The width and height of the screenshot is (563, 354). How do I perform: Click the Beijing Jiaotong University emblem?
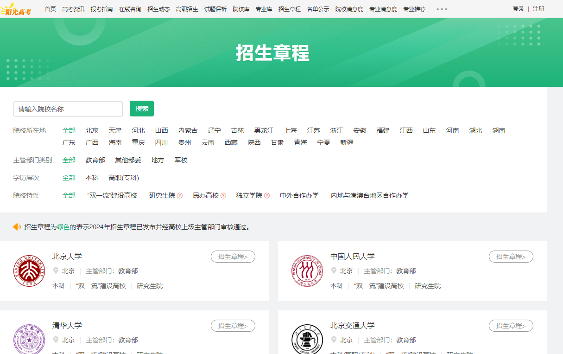[307, 339]
